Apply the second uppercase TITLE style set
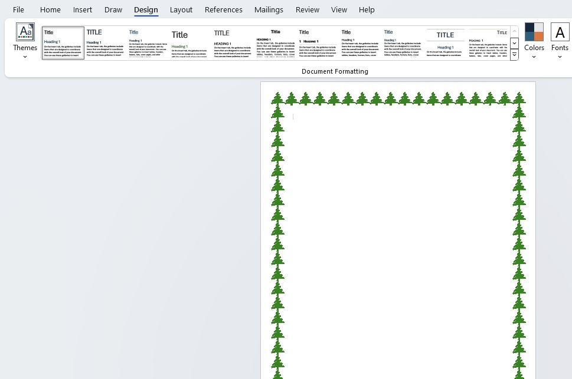Image resolution: width=572 pixels, height=379 pixels. pos(233,42)
